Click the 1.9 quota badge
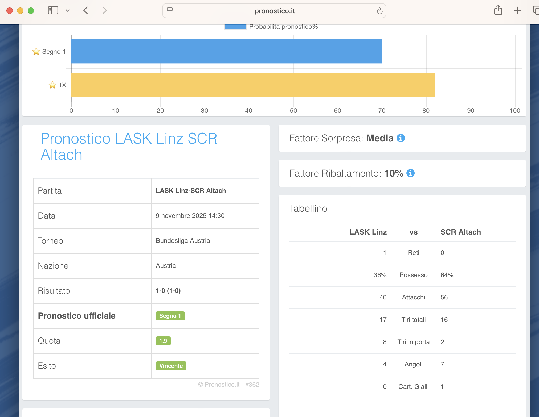 (163, 341)
